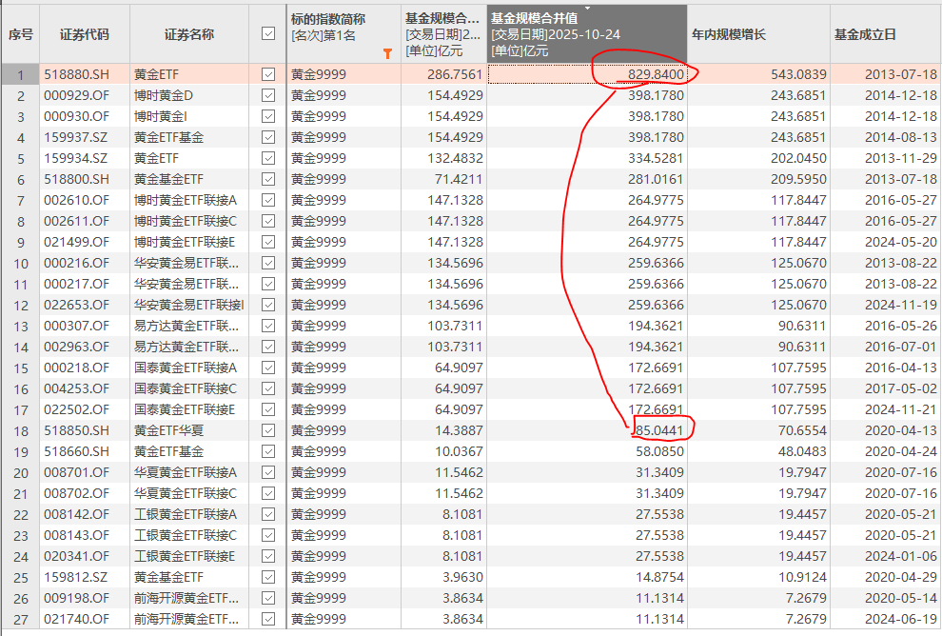The height and width of the screenshot is (636, 942).
Task: Click security code 002963.OF
Action: coord(76,347)
